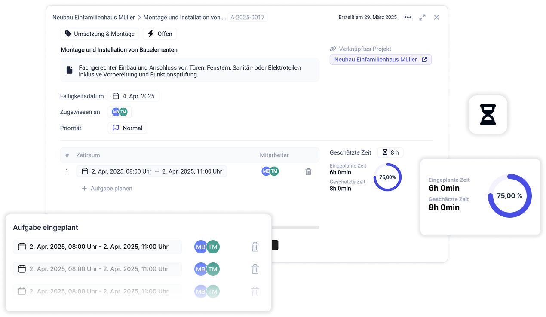Click the MB TM avatars next to Zugewiesen an
Image resolution: width=546 pixels, height=317 pixels.
point(120,112)
